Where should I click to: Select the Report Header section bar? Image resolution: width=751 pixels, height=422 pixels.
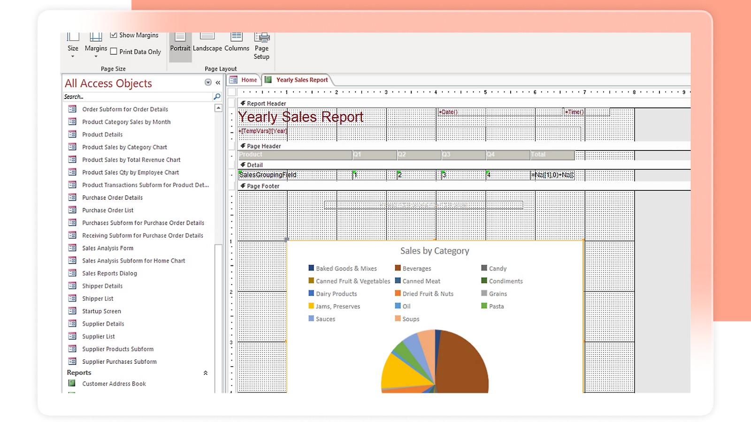(464, 103)
